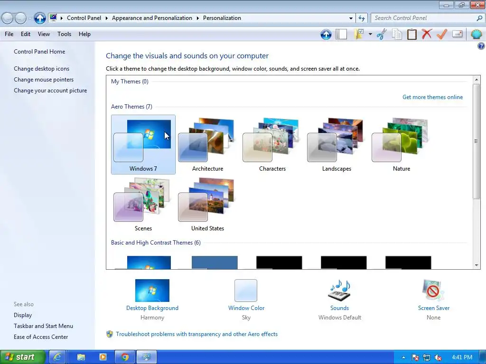Image resolution: width=486 pixels, height=364 pixels.
Task: Open the Window Color Sky swatch
Action: click(x=246, y=291)
